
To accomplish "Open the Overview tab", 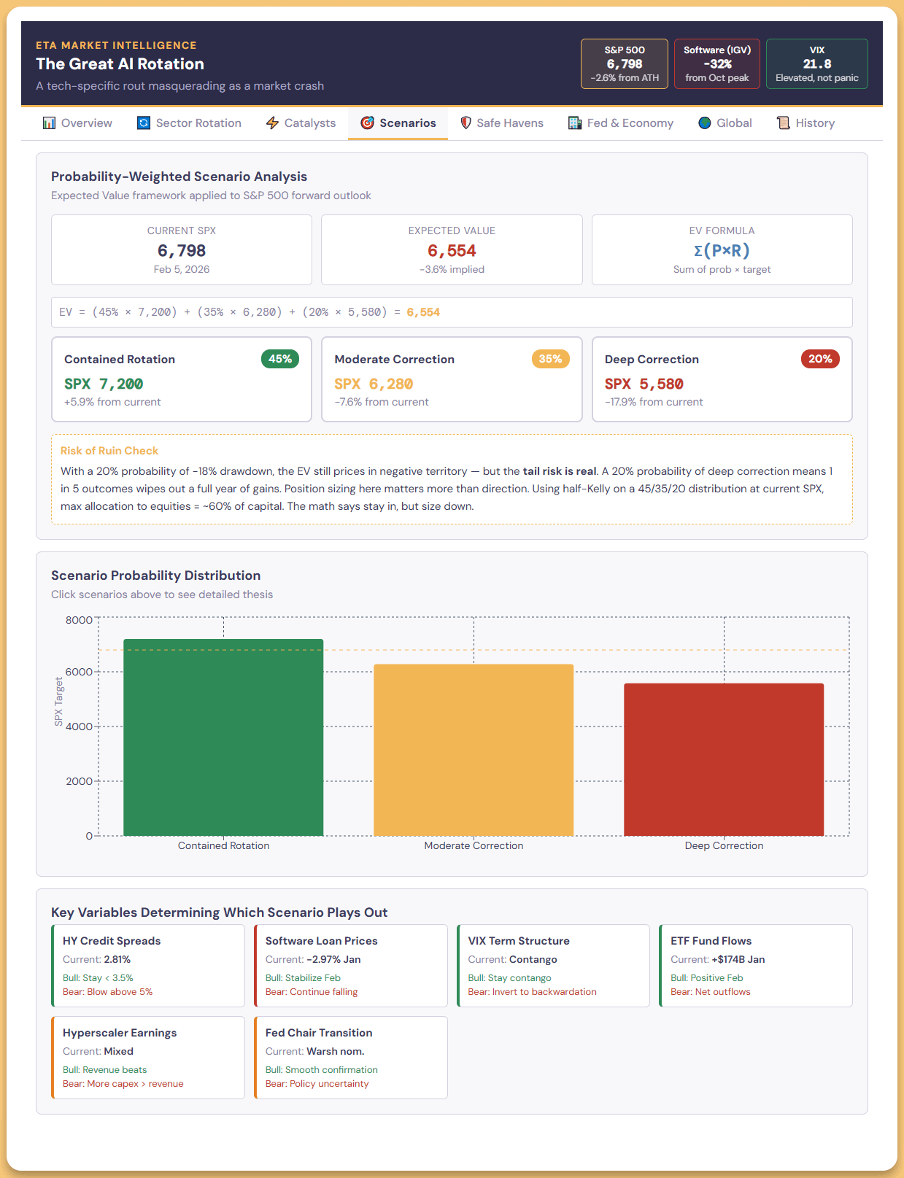I will (77, 123).
